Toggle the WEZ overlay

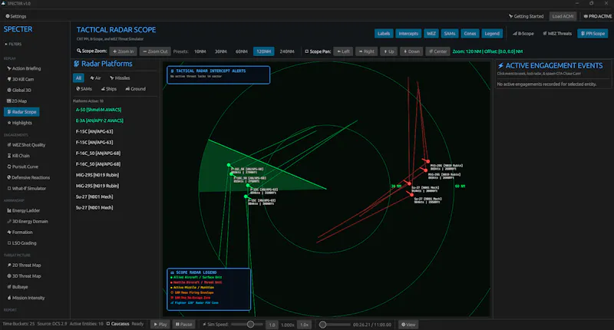(431, 34)
